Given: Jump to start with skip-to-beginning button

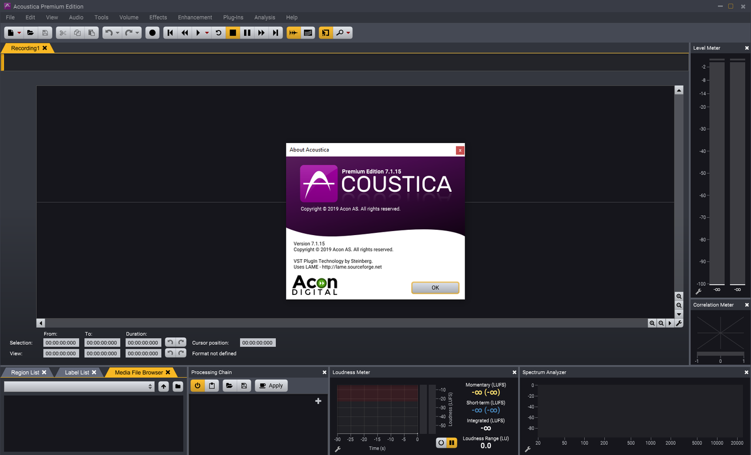Looking at the screenshot, I should (x=170, y=33).
